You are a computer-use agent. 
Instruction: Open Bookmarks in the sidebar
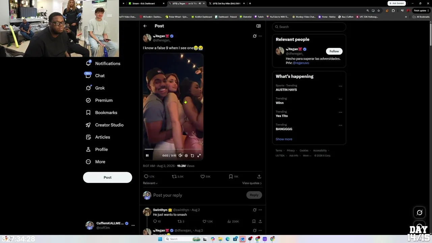(x=102, y=113)
